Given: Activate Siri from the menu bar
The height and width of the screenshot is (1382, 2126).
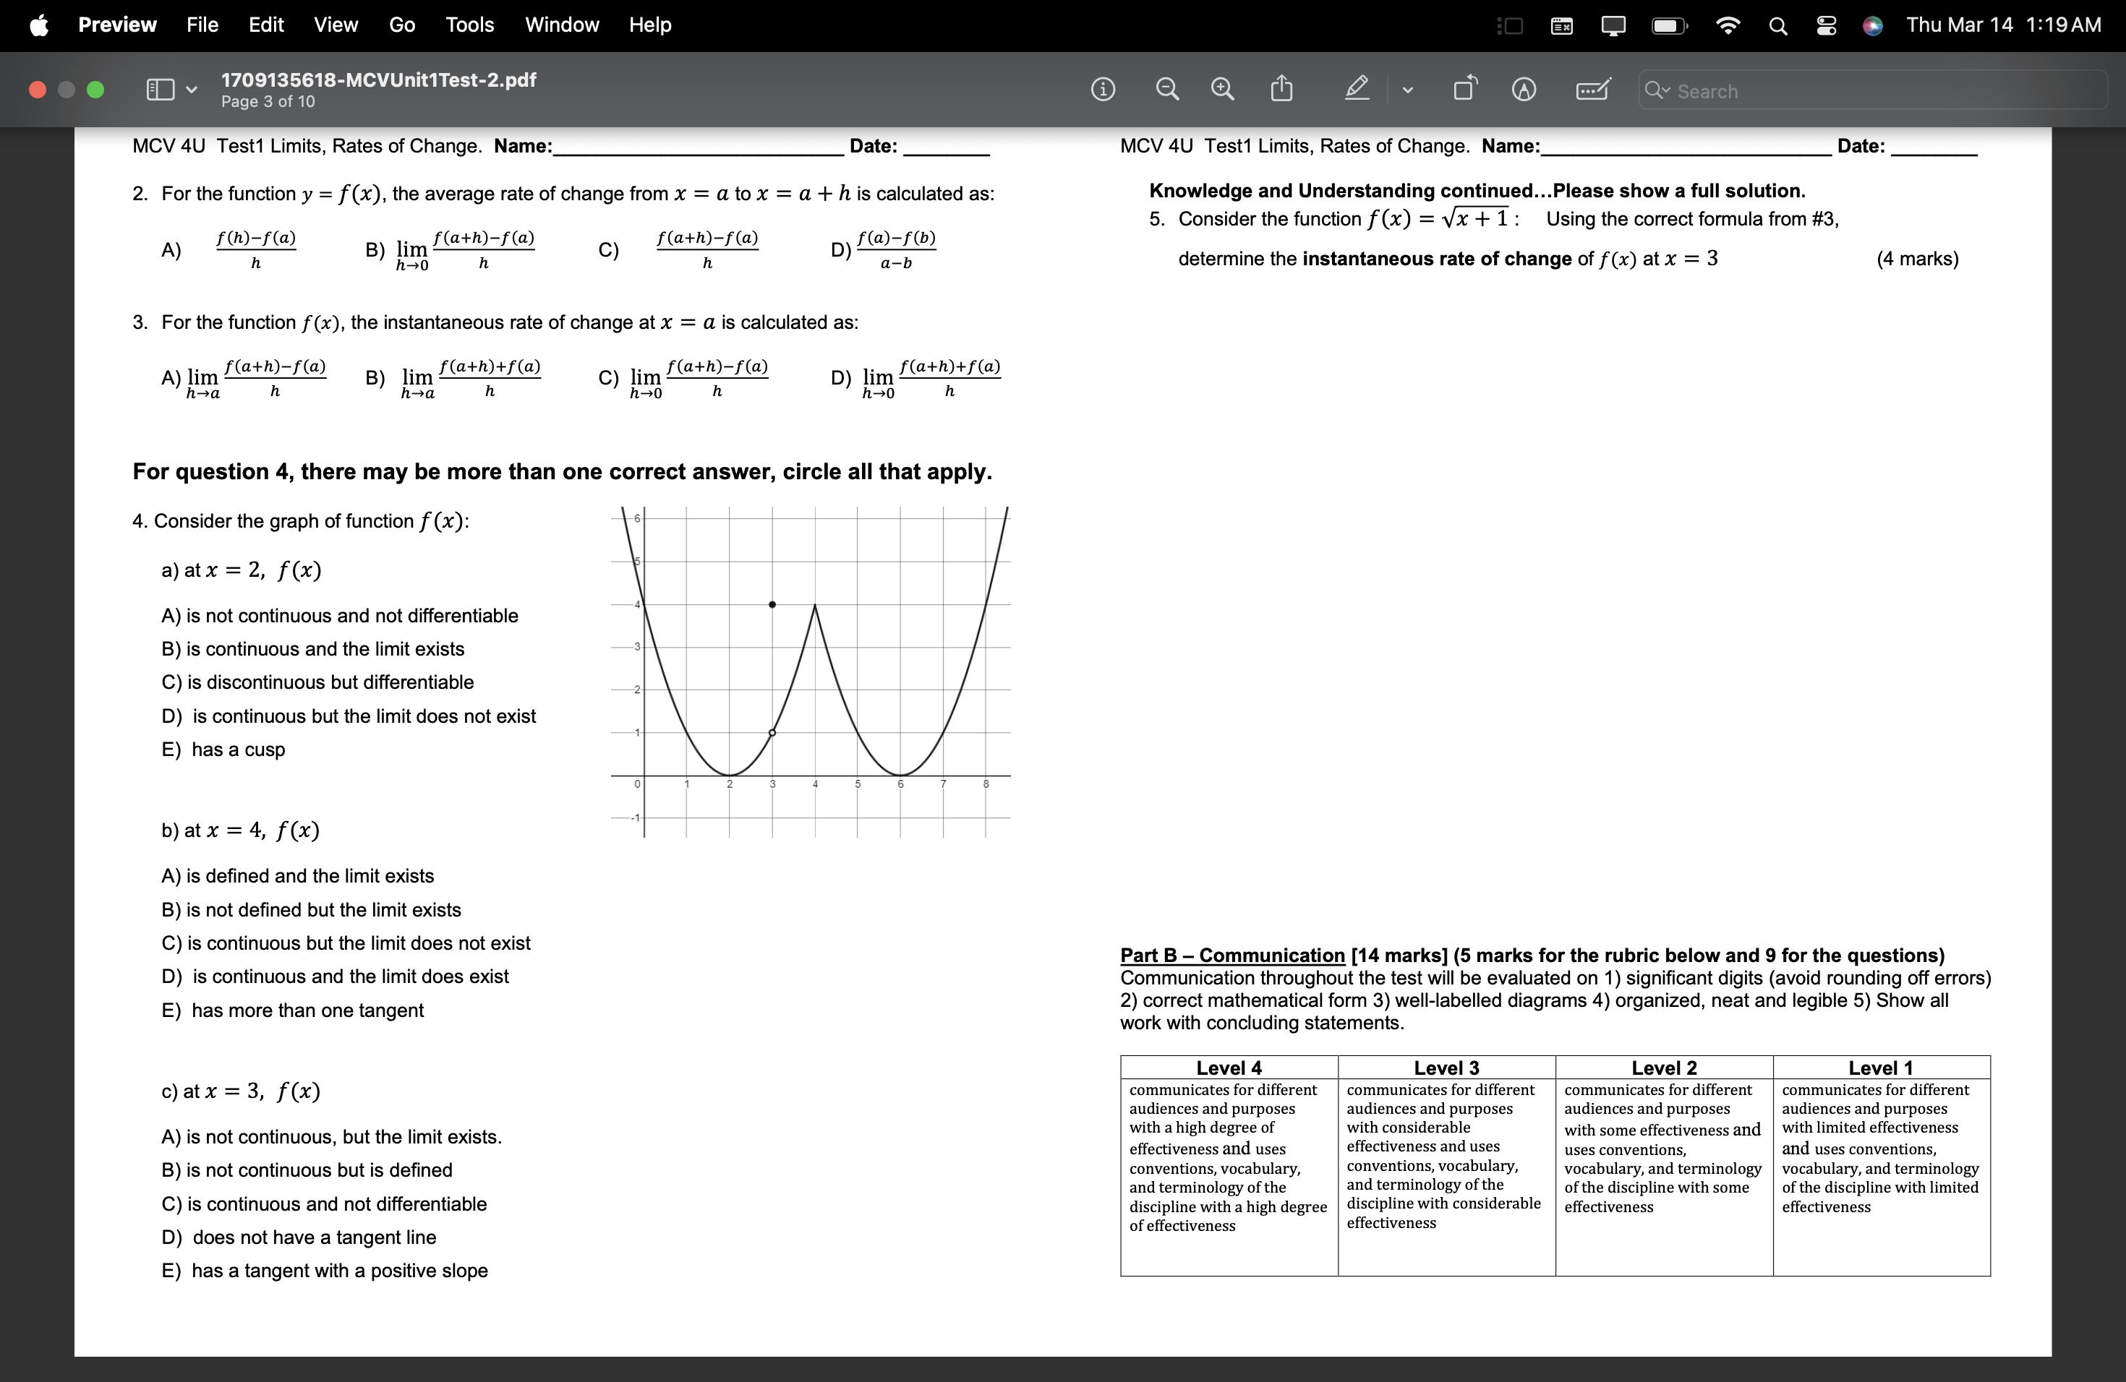Looking at the screenshot, I should 1871,25.
